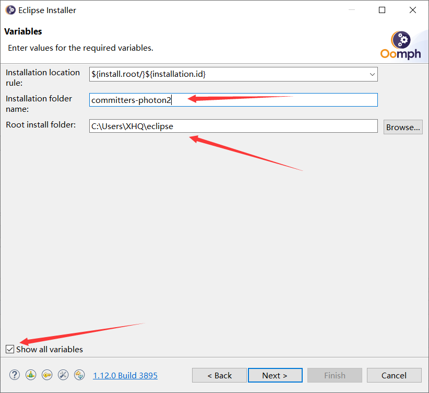Click the 'Show all variables' label text
This screenshot has width=429, height=393.
coord(50,350)
